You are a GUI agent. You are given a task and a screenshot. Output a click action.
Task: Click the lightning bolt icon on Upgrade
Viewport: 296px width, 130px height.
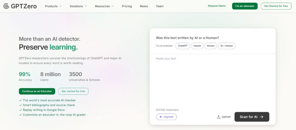click(161, 117)
